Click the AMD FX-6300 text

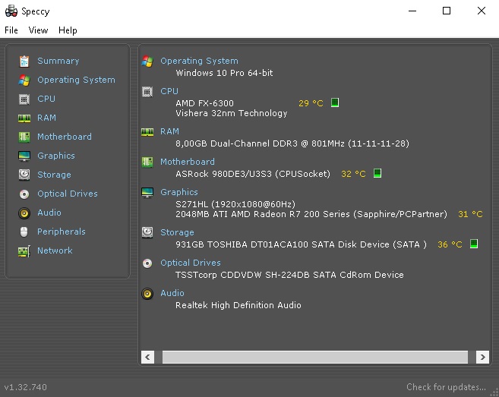point(204,103)
